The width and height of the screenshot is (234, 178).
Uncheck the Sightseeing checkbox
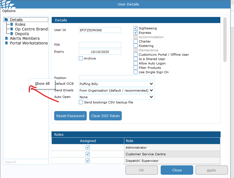pos(135,28)
